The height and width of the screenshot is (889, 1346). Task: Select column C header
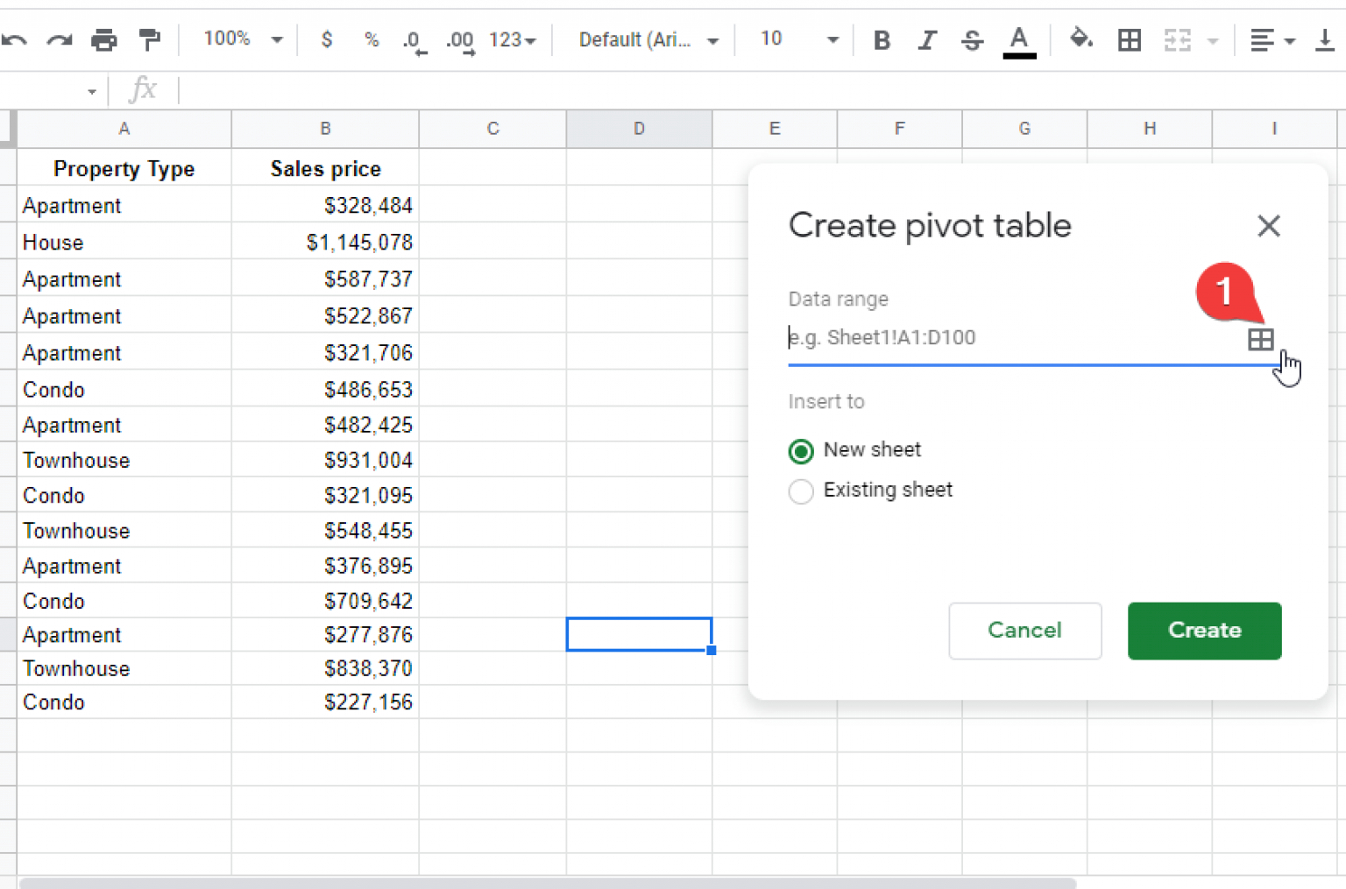point(492,129)
